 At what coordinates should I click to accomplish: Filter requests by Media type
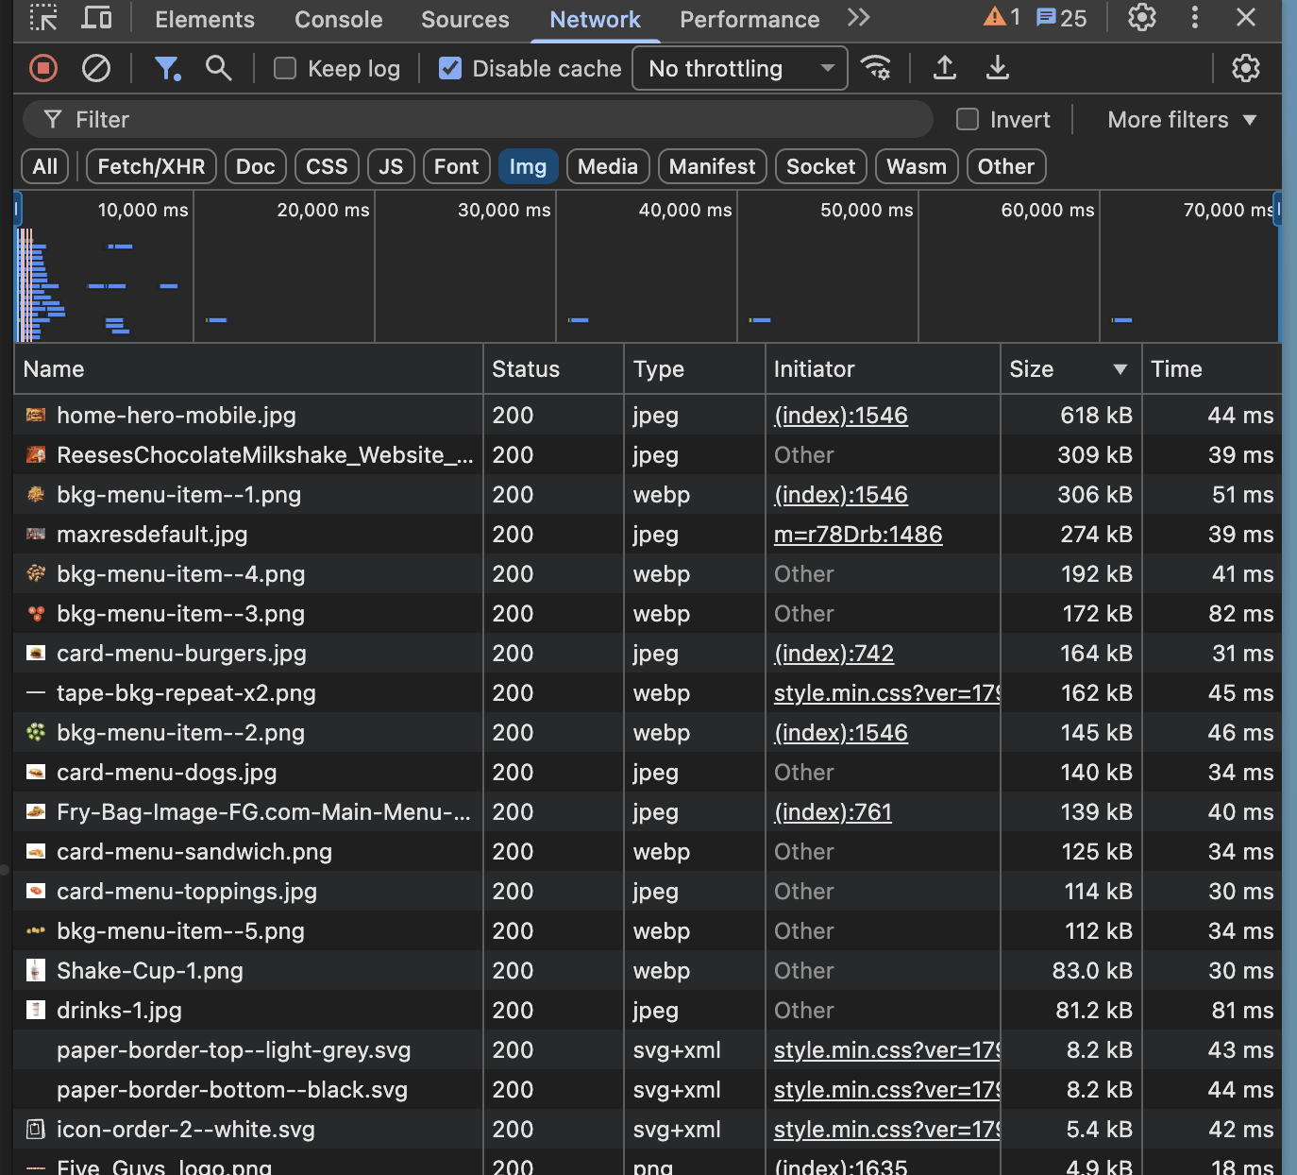coord(608,166)
